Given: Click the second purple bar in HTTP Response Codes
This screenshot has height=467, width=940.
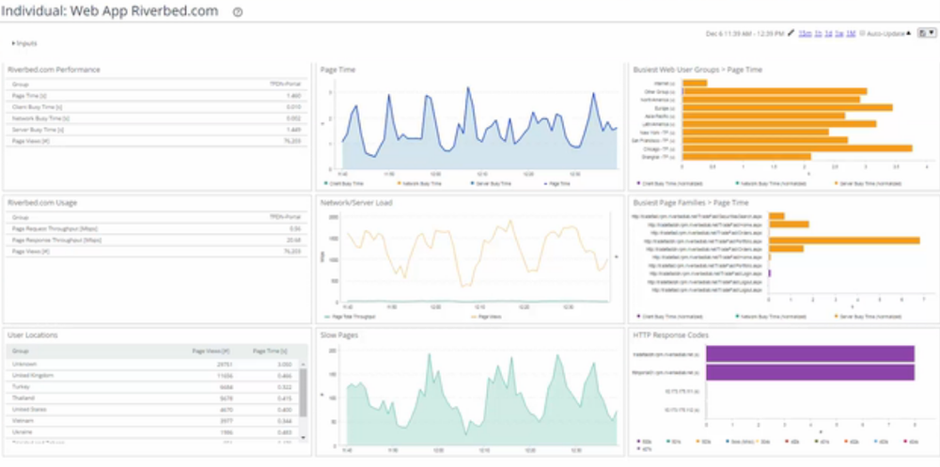Looking at the screenshot, I should coord(810,372).
